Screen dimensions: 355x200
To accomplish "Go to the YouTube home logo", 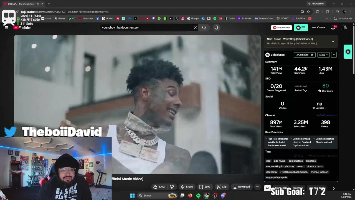I will [x=22, y=27].
